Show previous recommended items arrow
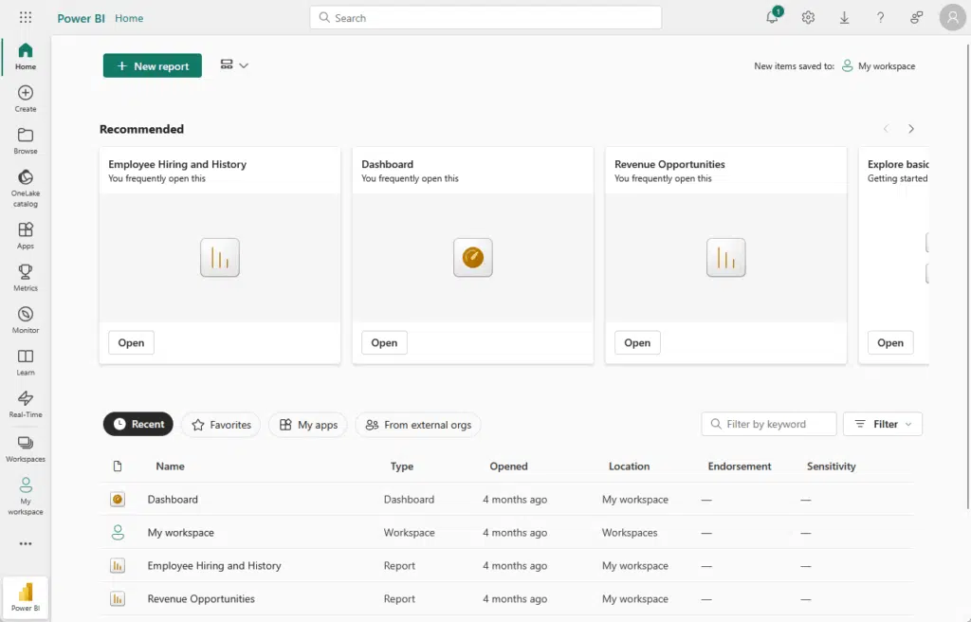This screenshot has height=622, width=971. (x=887, y=129)
